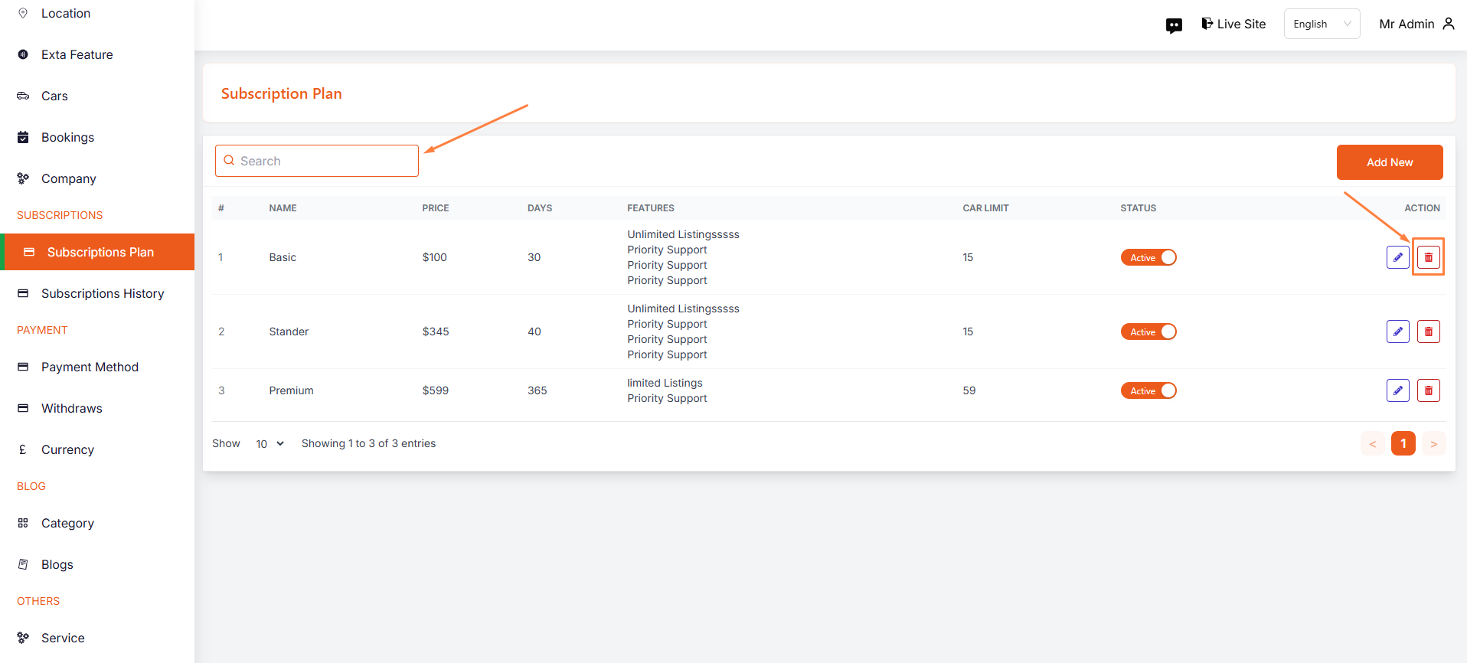Toggle the Active status for Stander plan
The width and height of the screenshot is (1467, 663).
pyautogui.click(x=1148, y=331)
